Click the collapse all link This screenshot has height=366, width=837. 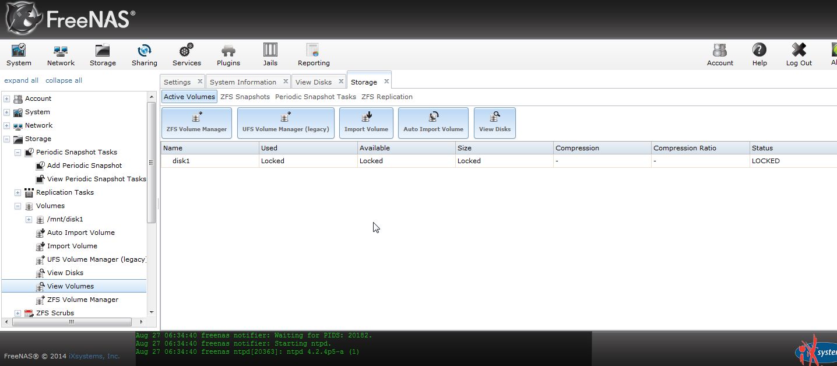click(64, 80)
